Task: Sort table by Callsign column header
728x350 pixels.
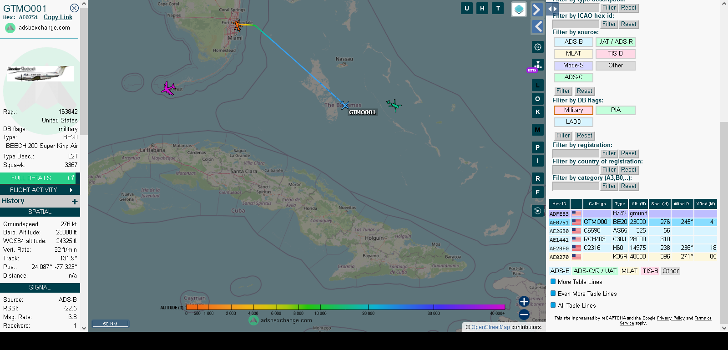Action: tap(597, 204)
